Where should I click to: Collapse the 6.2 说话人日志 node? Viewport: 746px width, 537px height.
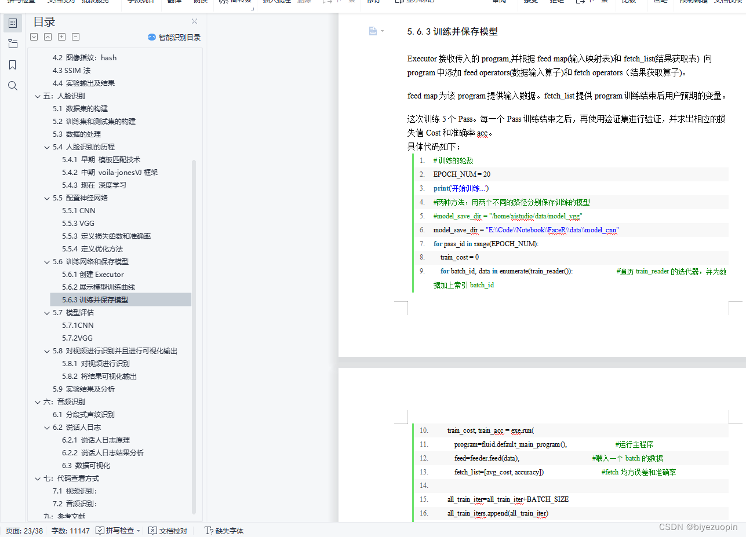47,428
